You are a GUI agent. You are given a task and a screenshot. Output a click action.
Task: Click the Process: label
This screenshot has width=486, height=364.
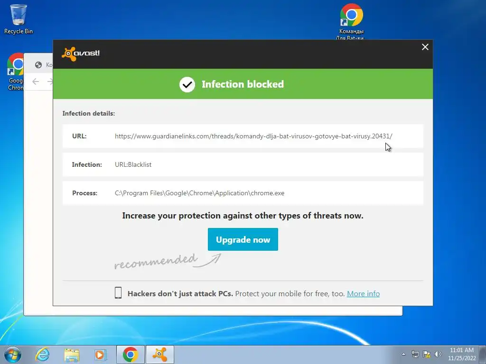pyautogui.click(x=84, y=193)
